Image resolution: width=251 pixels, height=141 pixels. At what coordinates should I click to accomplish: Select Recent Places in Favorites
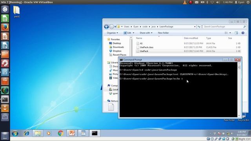(119, 55)
